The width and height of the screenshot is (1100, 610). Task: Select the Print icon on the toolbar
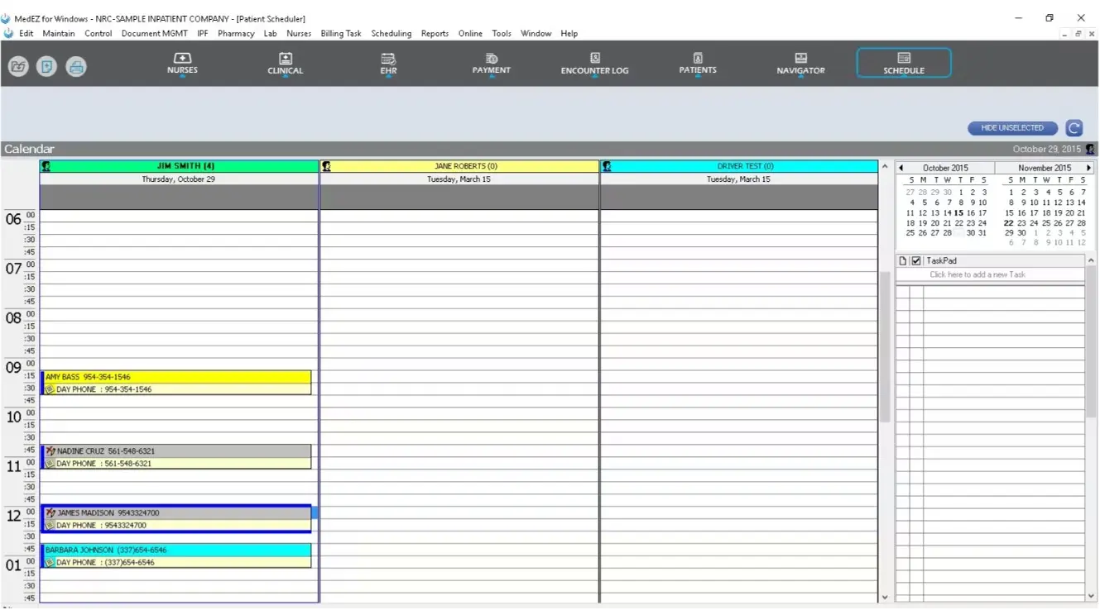point(76,67)
